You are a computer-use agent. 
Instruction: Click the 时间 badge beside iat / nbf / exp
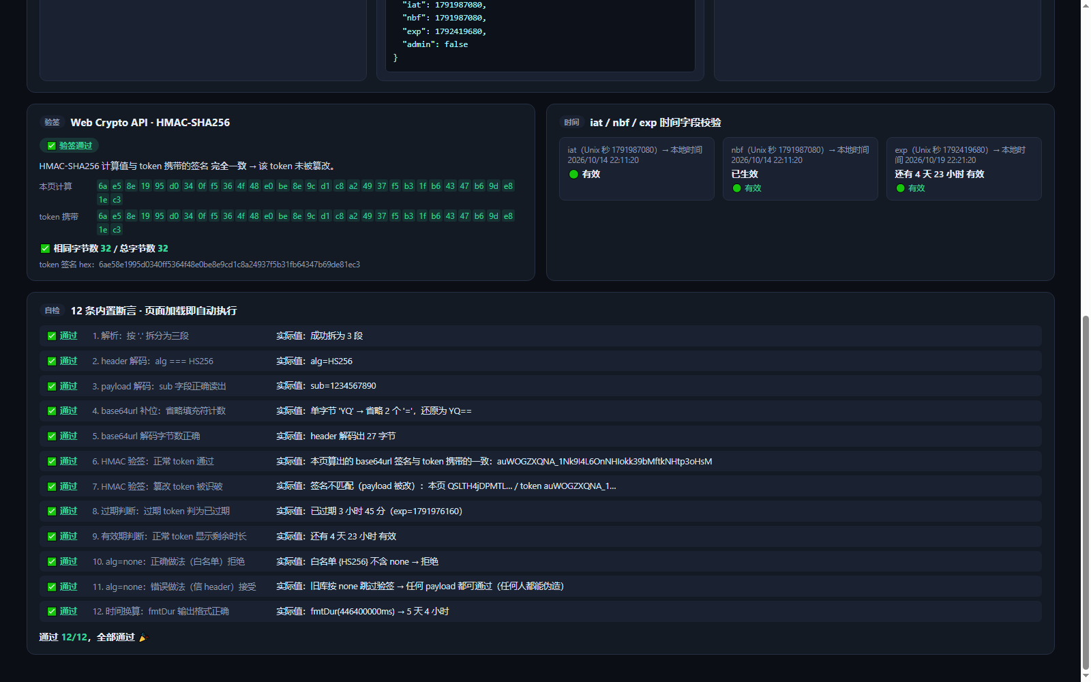(x=571, y=123)
